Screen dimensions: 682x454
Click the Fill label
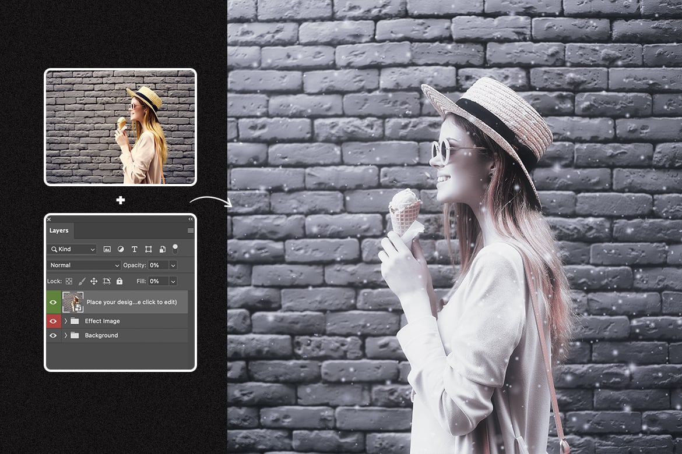(141, 281)
